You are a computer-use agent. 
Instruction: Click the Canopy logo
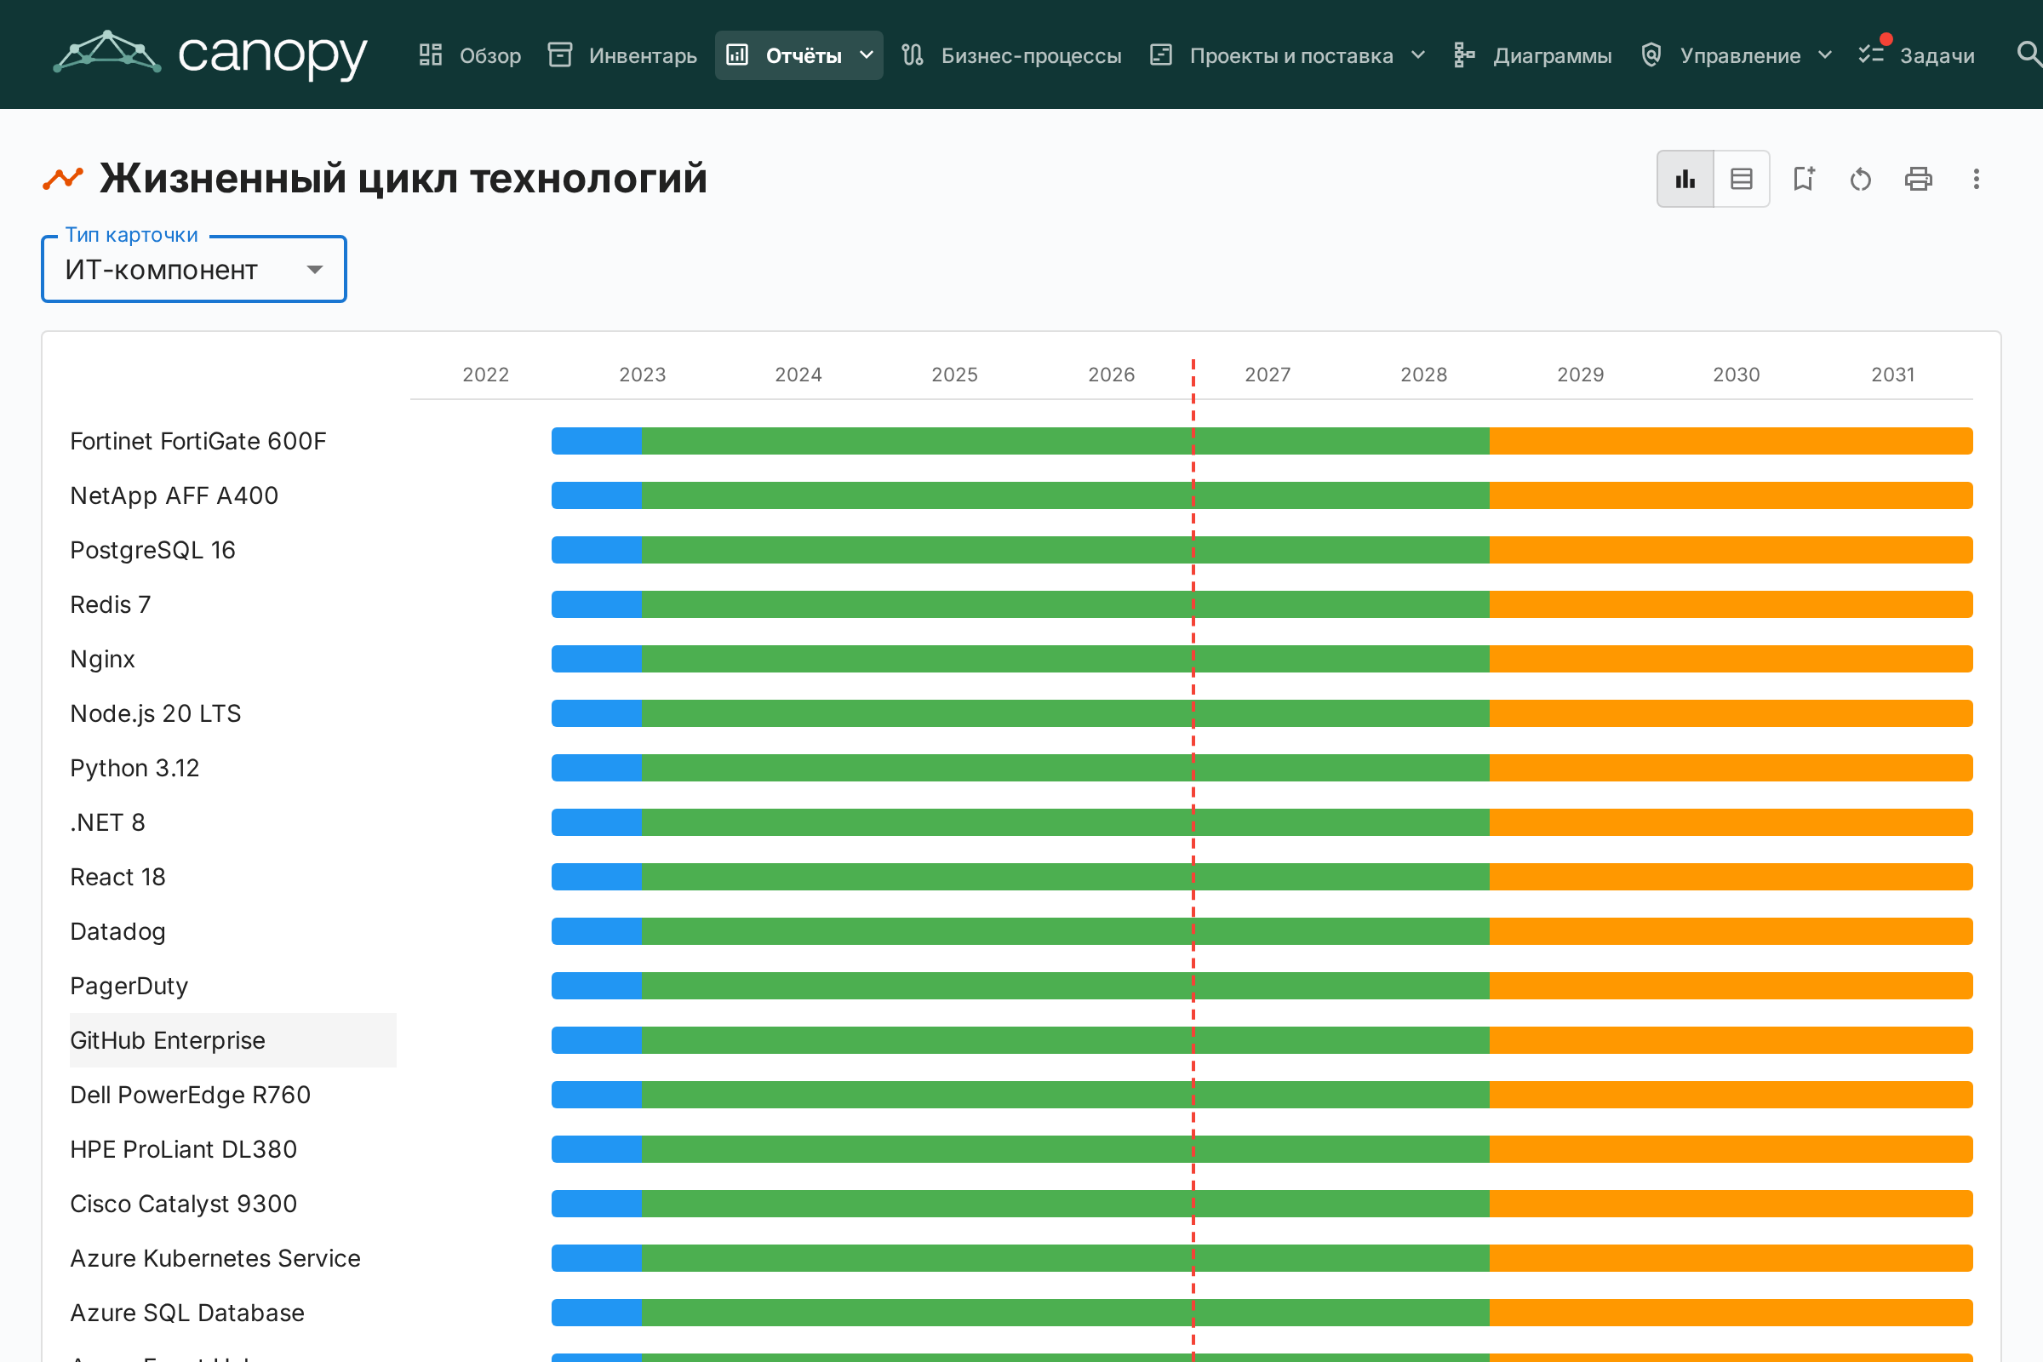tap(210, 54)
